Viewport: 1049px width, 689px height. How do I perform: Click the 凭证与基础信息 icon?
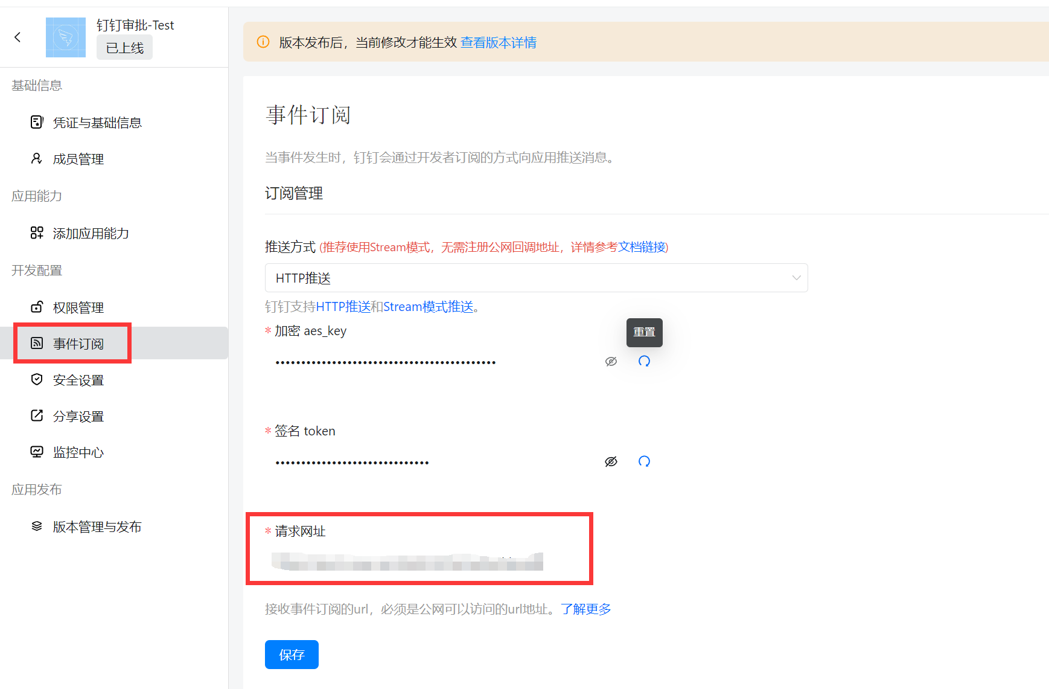click(x=37, y=123)
